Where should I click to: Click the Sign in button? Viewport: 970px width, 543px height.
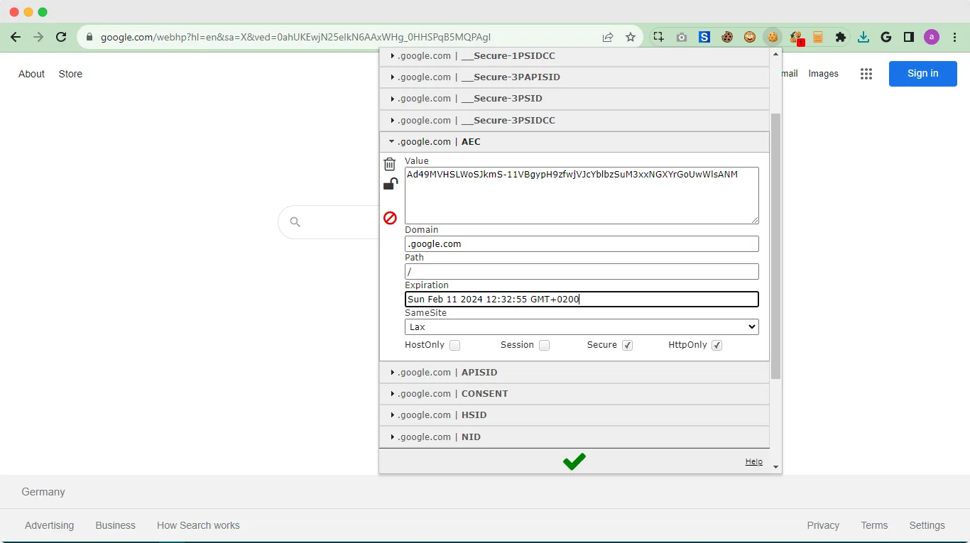click(x=922, y=74)
